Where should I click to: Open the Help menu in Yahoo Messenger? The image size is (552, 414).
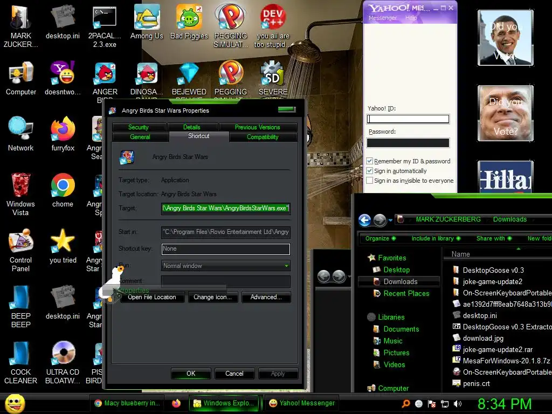[x=411, y=18]
